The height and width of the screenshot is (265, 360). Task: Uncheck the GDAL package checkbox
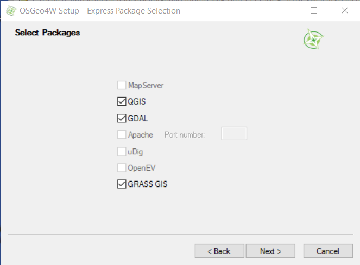(x=122, y=118)
